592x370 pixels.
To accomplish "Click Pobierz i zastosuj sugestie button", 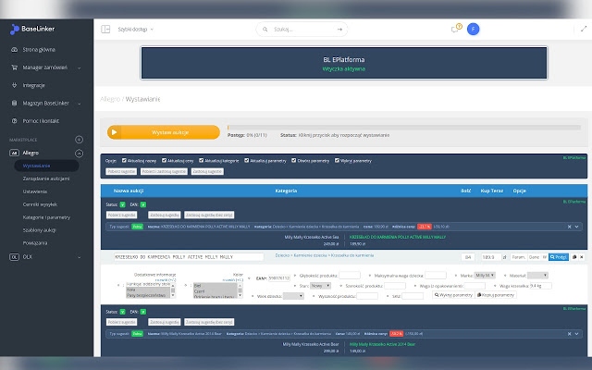I will (164, 171).
